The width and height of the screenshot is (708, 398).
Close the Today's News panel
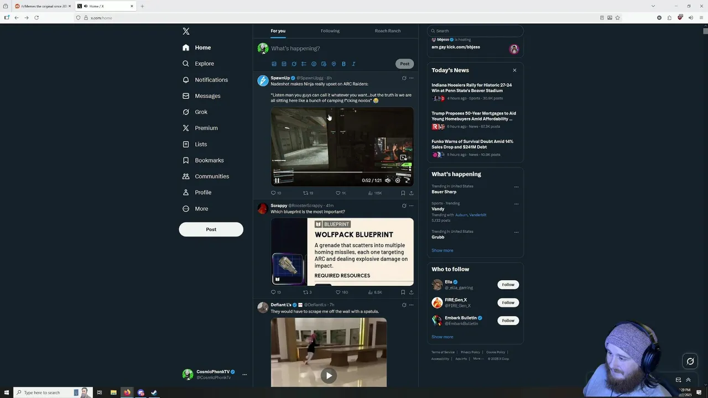(x=514, y=70)
